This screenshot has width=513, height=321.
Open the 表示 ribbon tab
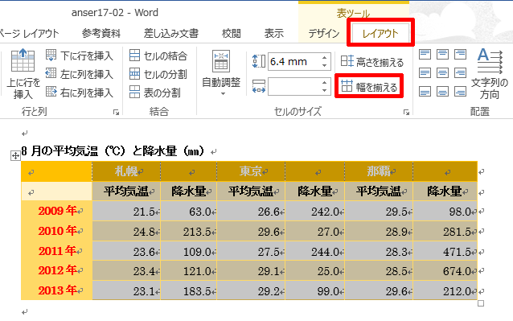(x=274, y=33)
